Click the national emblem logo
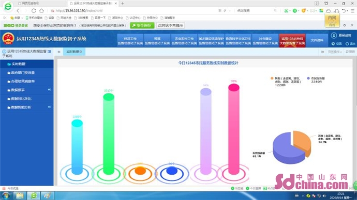The image size is (357, 200). click(8, 39)
